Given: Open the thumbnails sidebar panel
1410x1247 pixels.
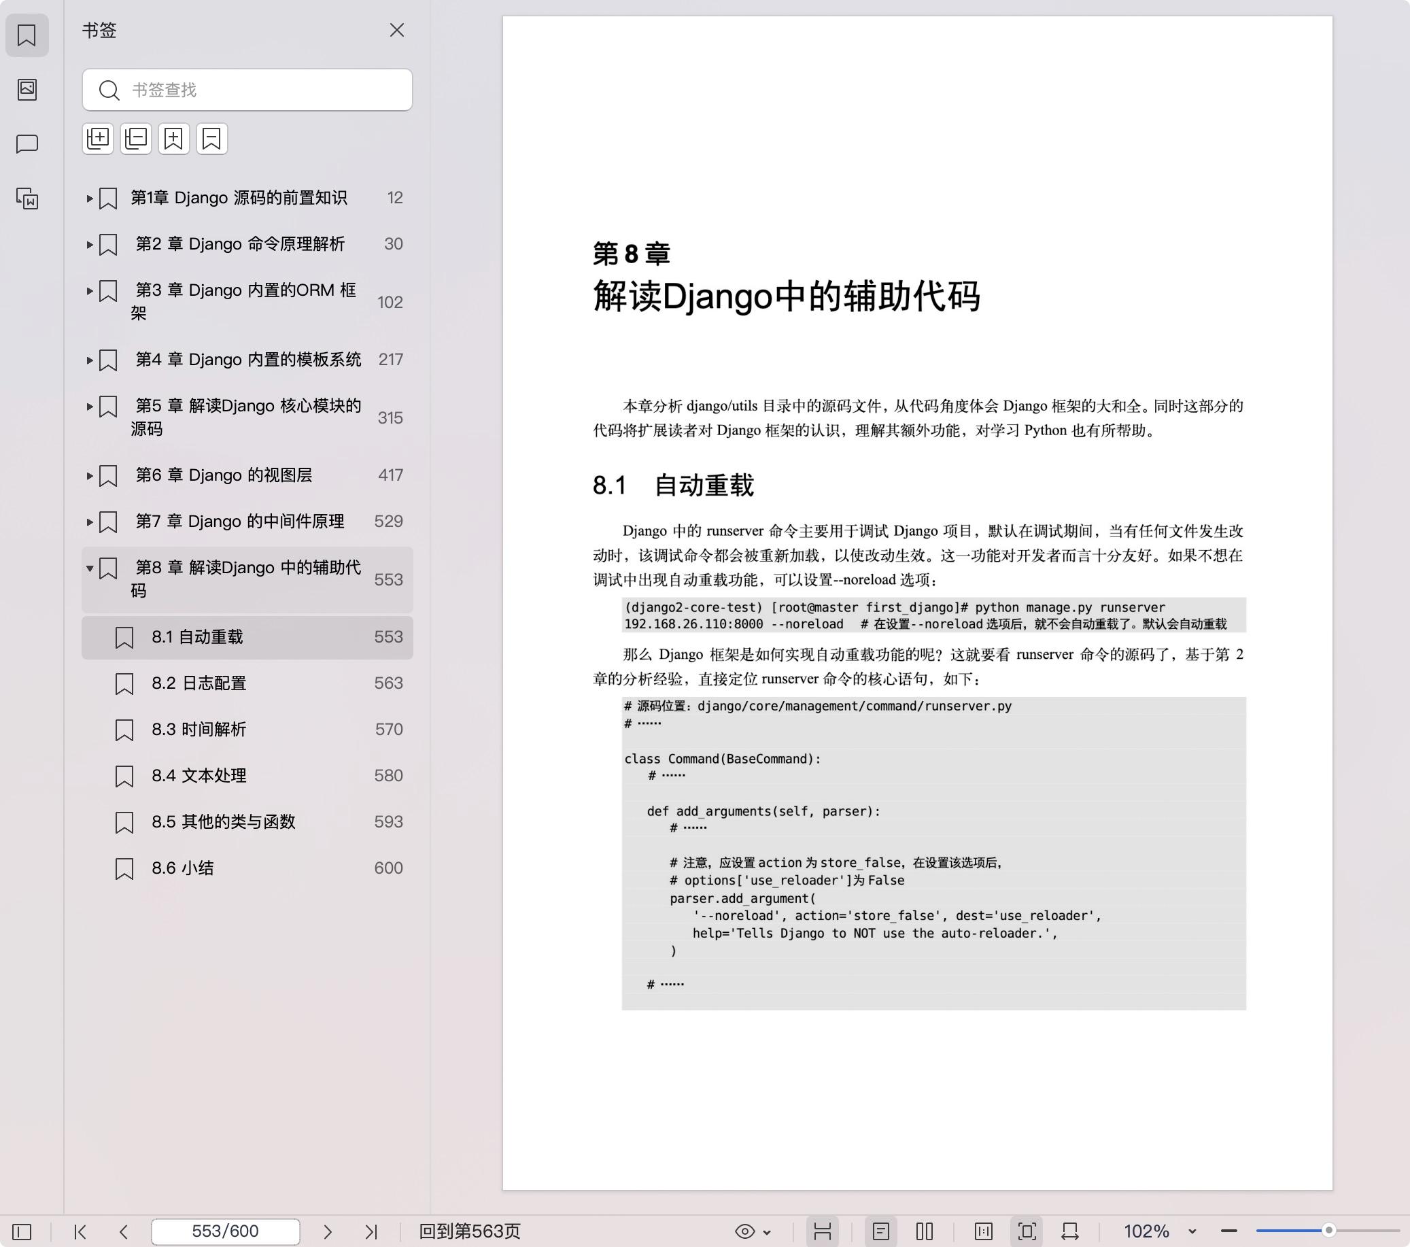Looking at the screenshot, I should tap(27, 89).
